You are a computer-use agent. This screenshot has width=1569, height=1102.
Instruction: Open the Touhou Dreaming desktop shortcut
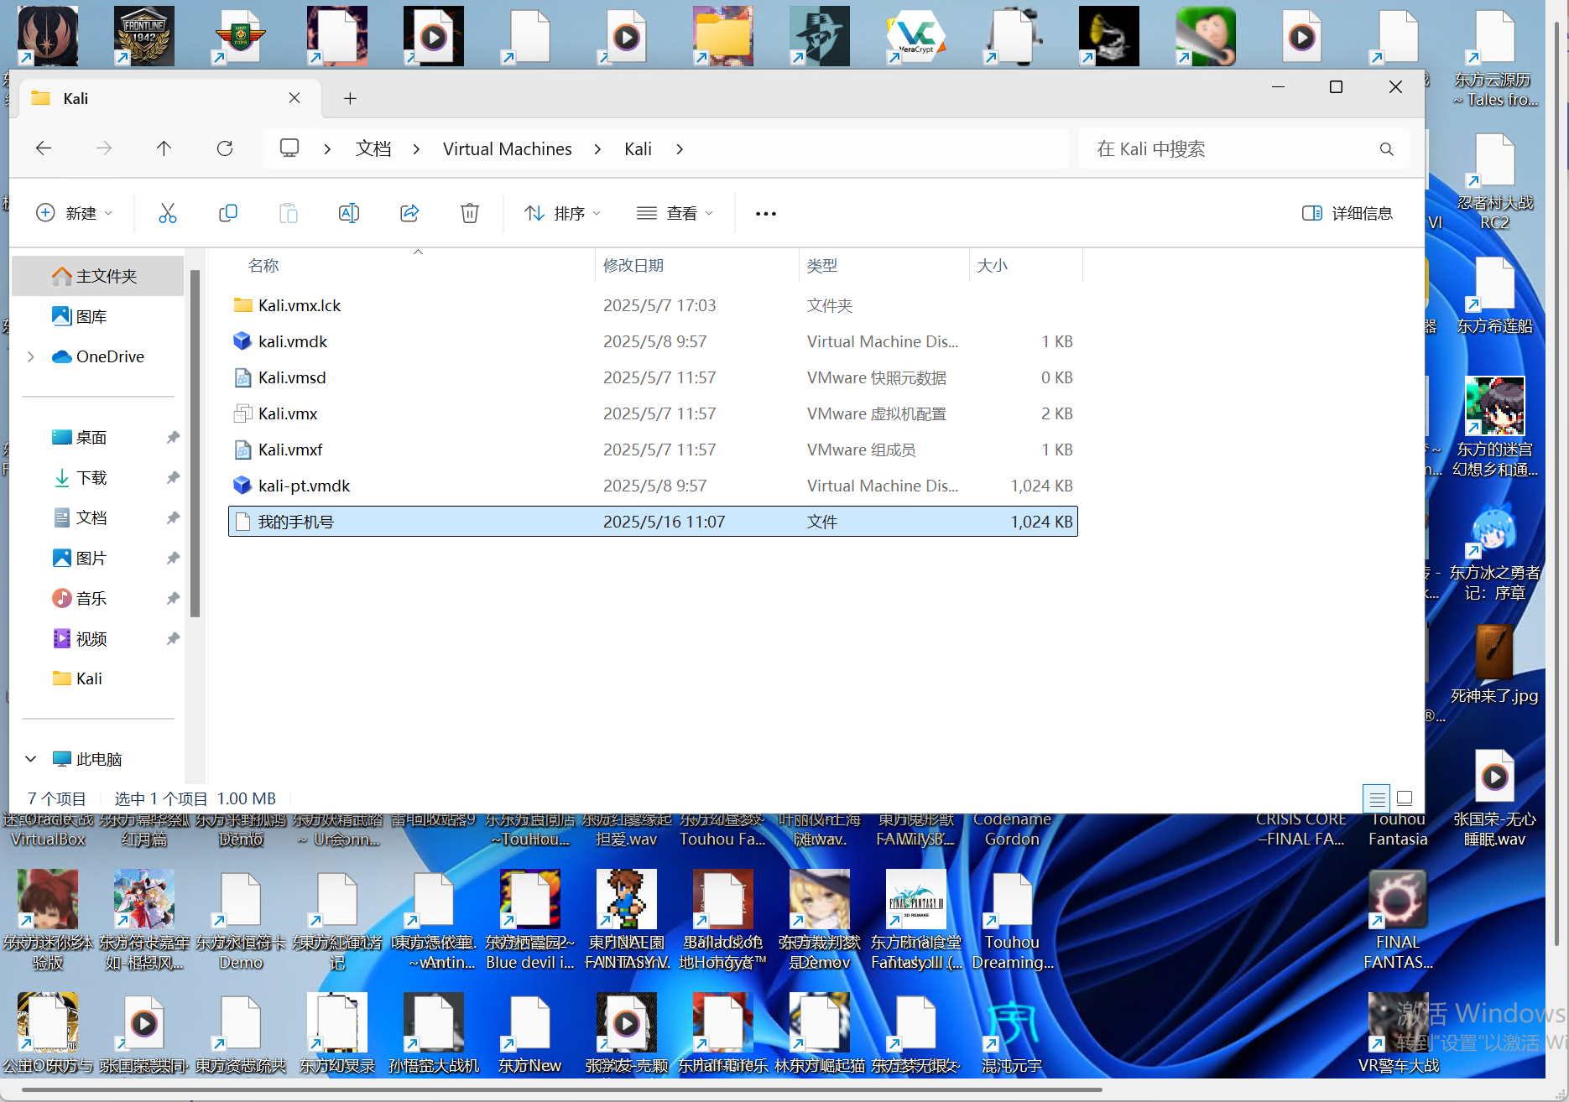(x=1013, y=920)
